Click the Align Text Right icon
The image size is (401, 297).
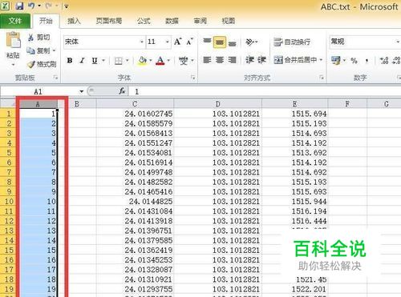coord(232,60)
